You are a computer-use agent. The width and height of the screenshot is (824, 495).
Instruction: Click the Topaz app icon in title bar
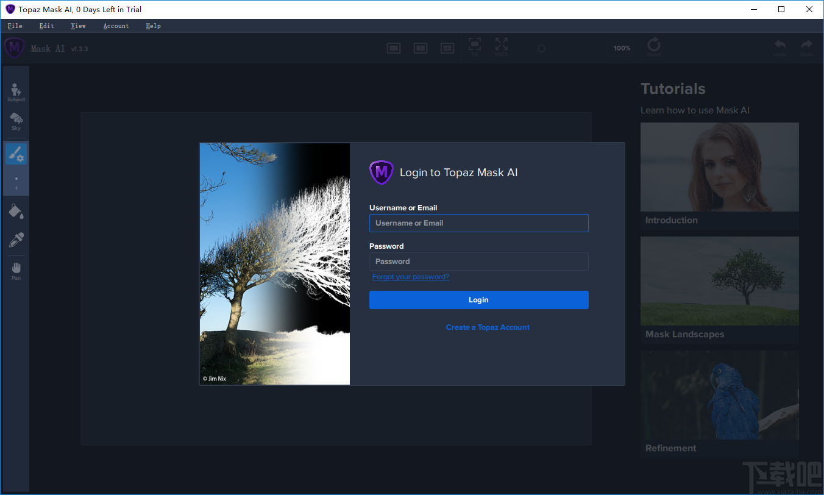pyautogui.click(x=10, y=9)
